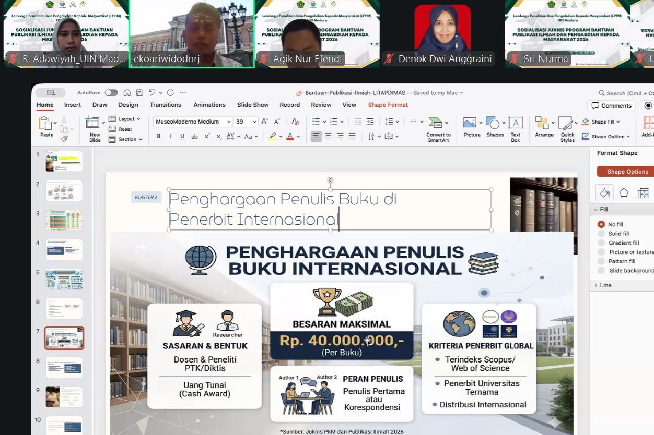Select the Solid fill radio option
The height and width of the screenshot is (435, 654).
click(x=602, y=234)
